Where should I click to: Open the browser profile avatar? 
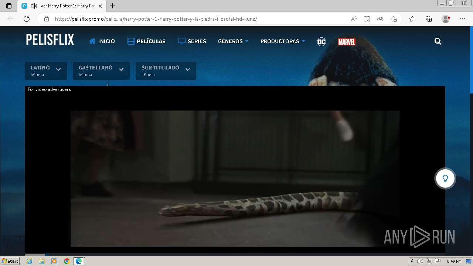446,19
